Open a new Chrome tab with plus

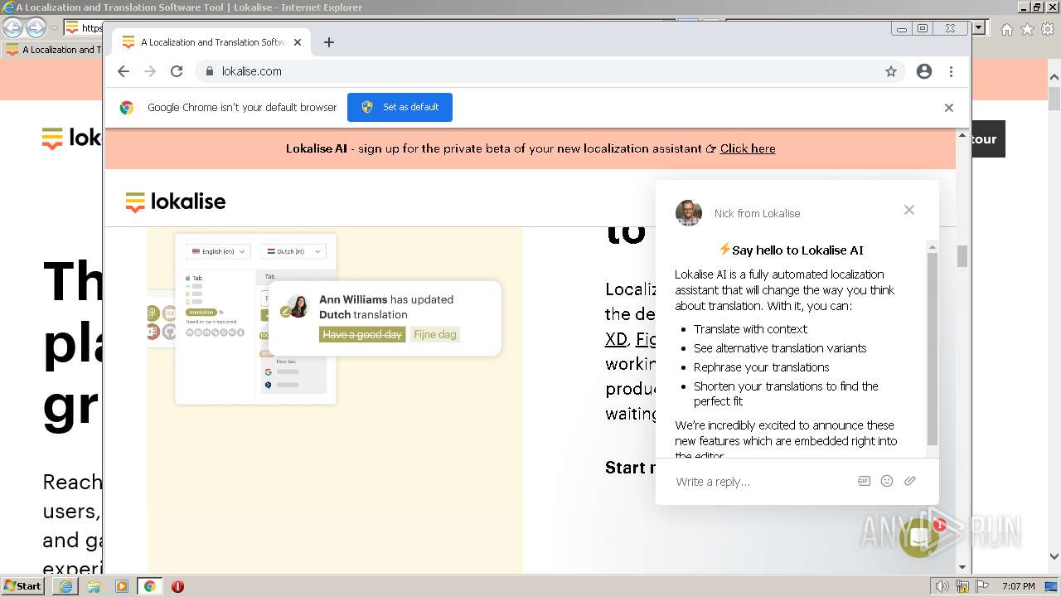click(329, 42)
